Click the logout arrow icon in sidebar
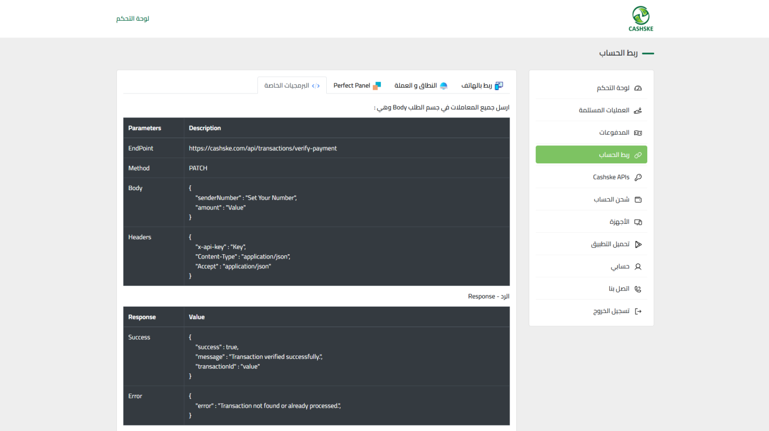Viewport: 769px width, 431px height. (638, 311)
